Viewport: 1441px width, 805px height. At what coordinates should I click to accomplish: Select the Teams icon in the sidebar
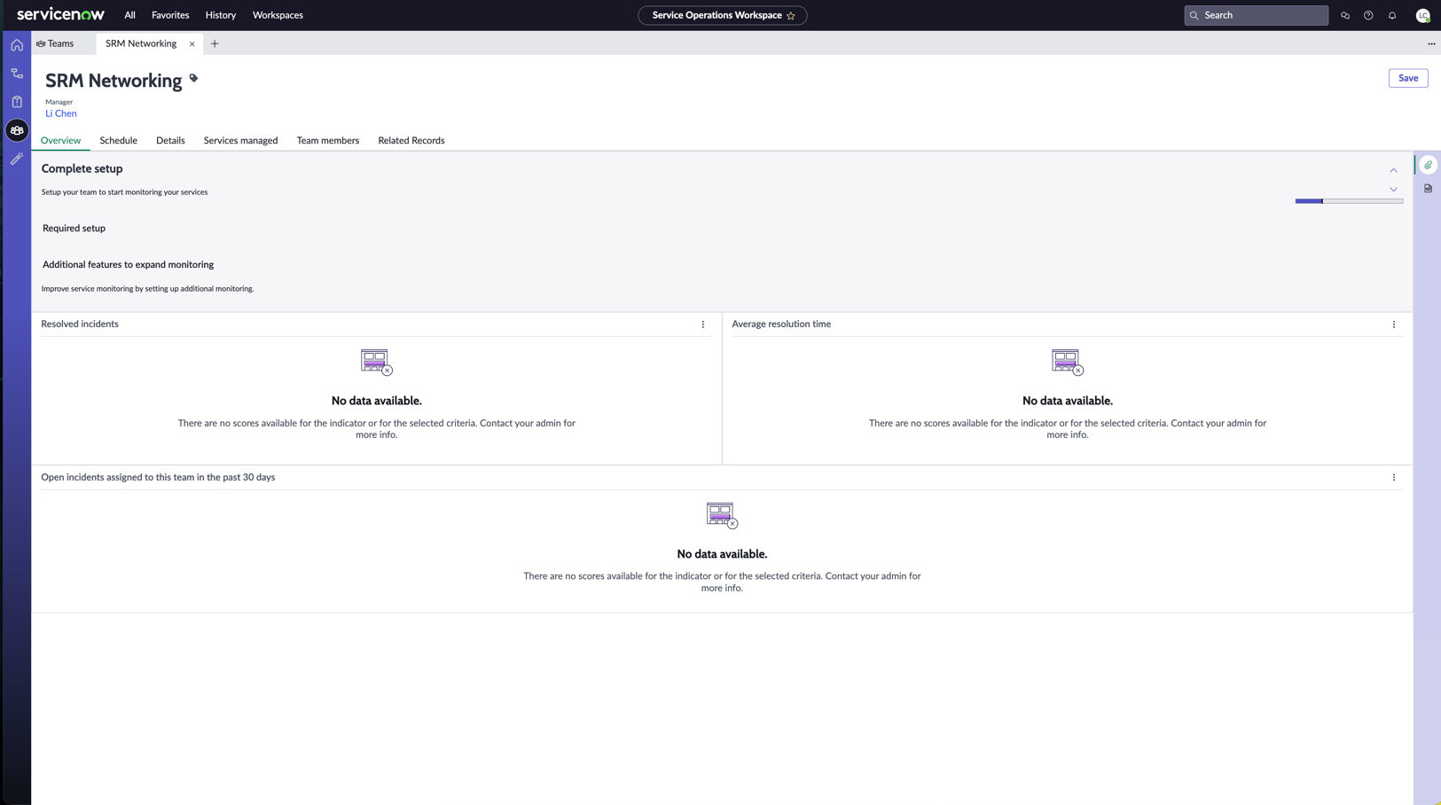pos(17,130)
